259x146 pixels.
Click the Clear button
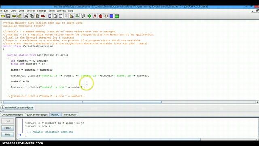8,128
